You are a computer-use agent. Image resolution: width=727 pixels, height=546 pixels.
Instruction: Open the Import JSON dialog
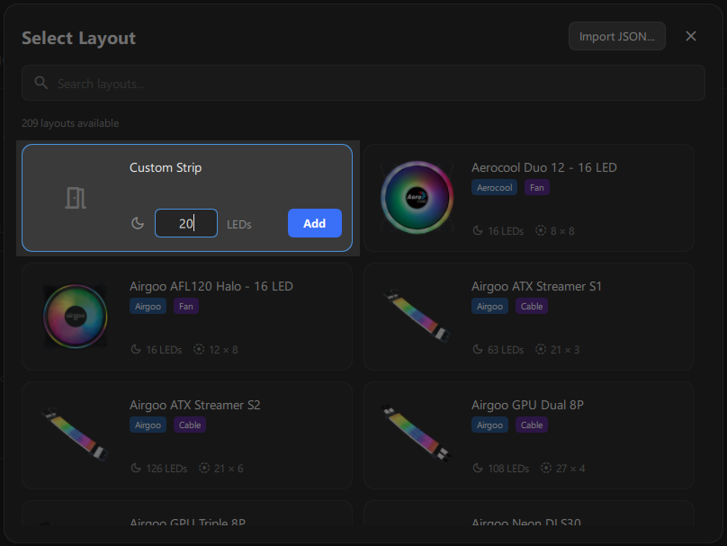coord(617,36)
